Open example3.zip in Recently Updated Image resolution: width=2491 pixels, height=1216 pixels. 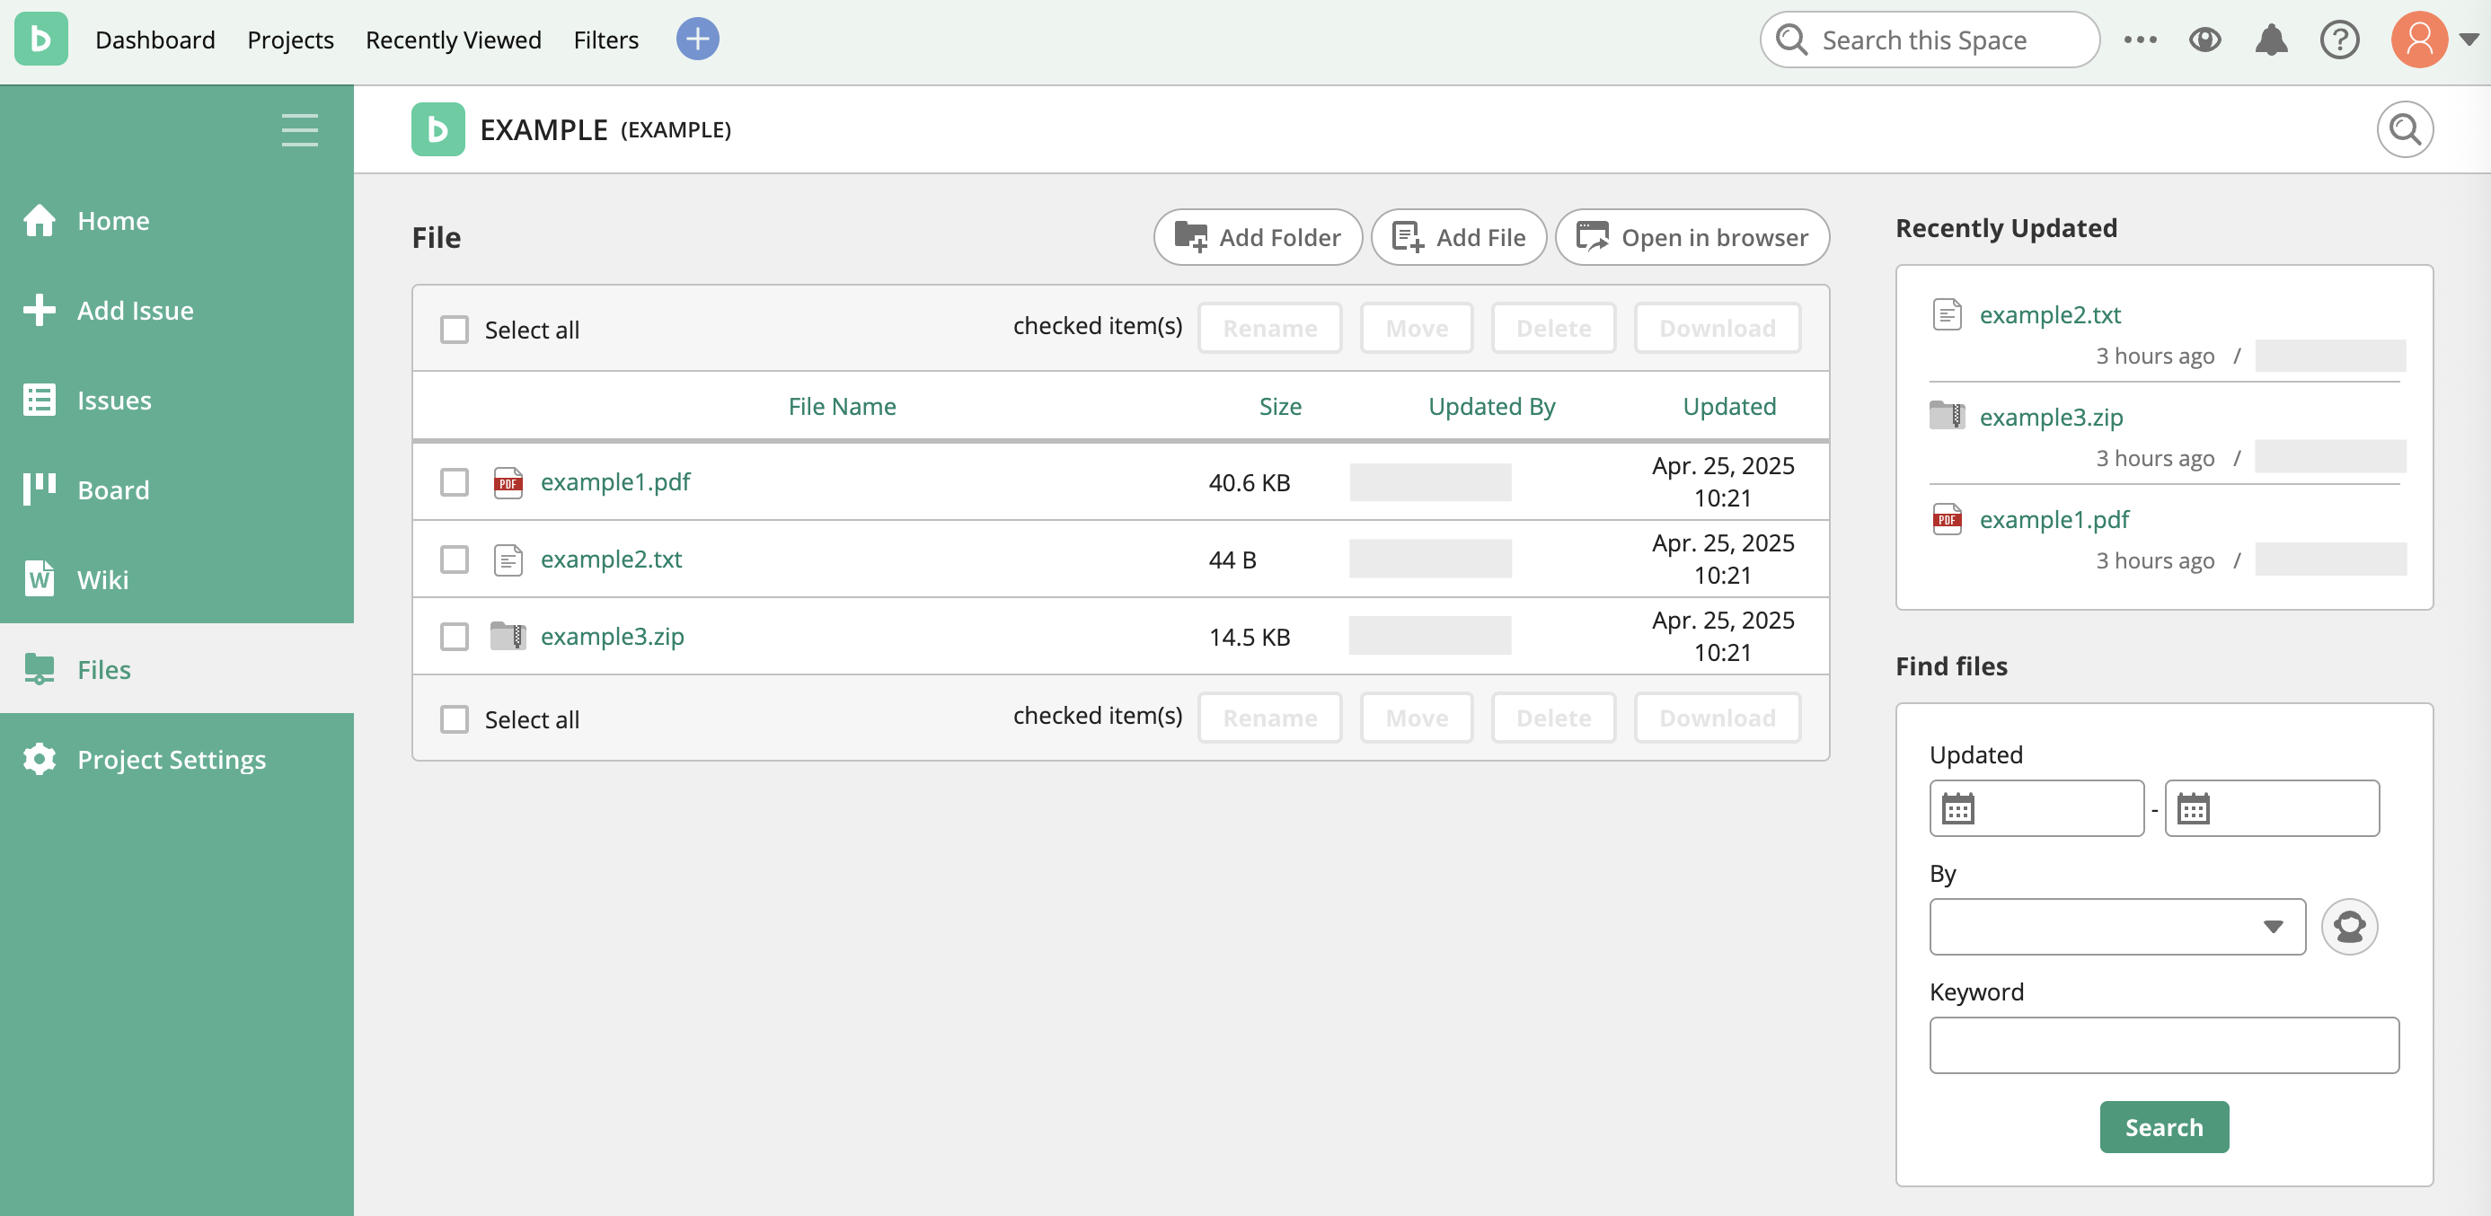pos(2051,417)
